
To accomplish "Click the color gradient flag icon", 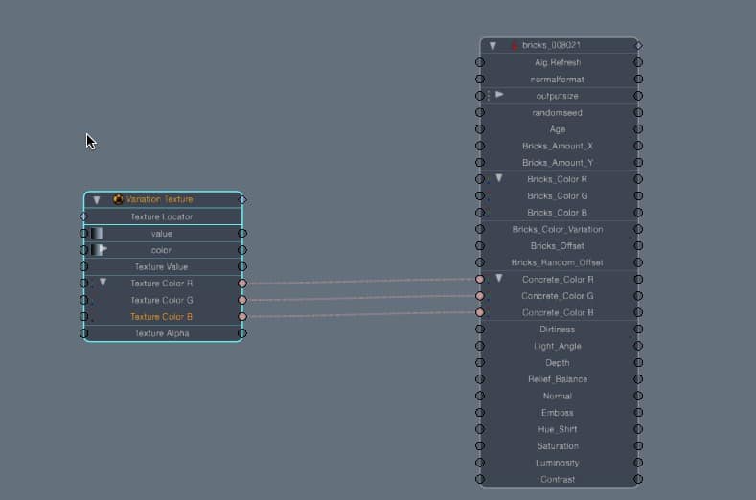I will point(98,250).
